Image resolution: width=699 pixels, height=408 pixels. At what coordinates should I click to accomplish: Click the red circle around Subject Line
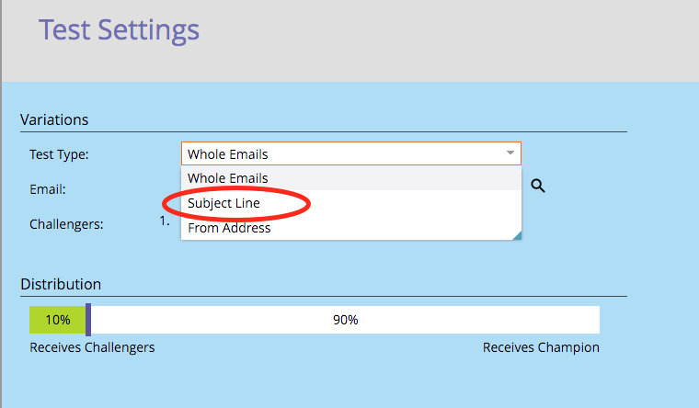click(x=236, y=204)
